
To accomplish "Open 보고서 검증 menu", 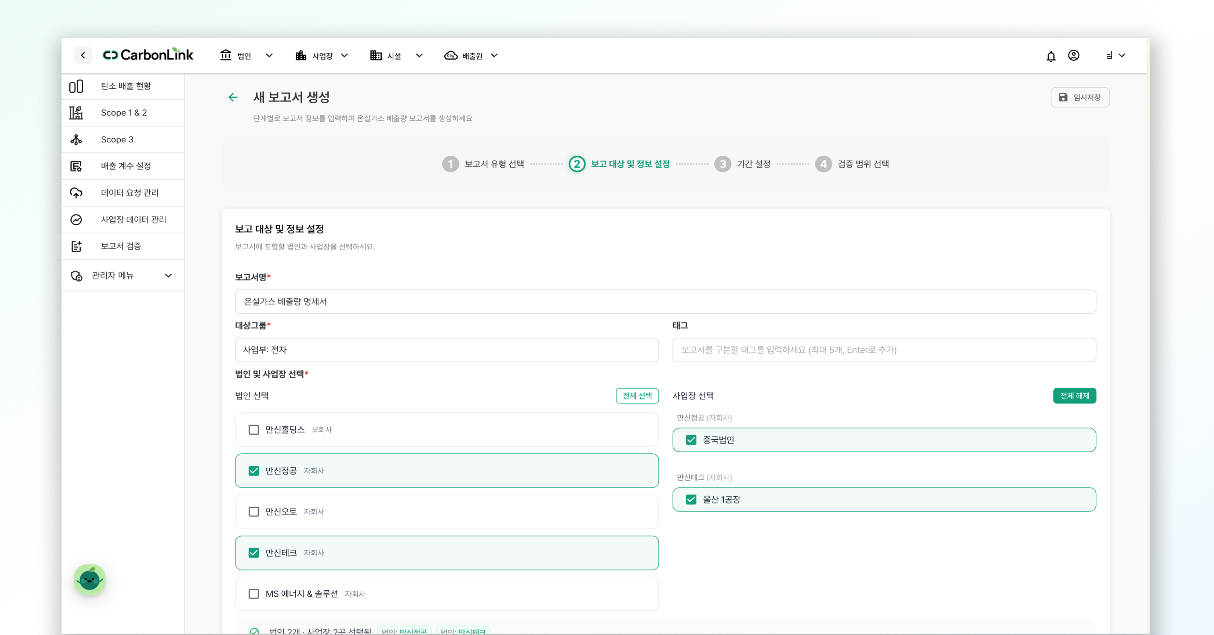I will click(x=123, y=246).
